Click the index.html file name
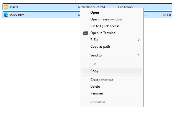Viewport: 178px width, 122px height. (x=17, y=15)
